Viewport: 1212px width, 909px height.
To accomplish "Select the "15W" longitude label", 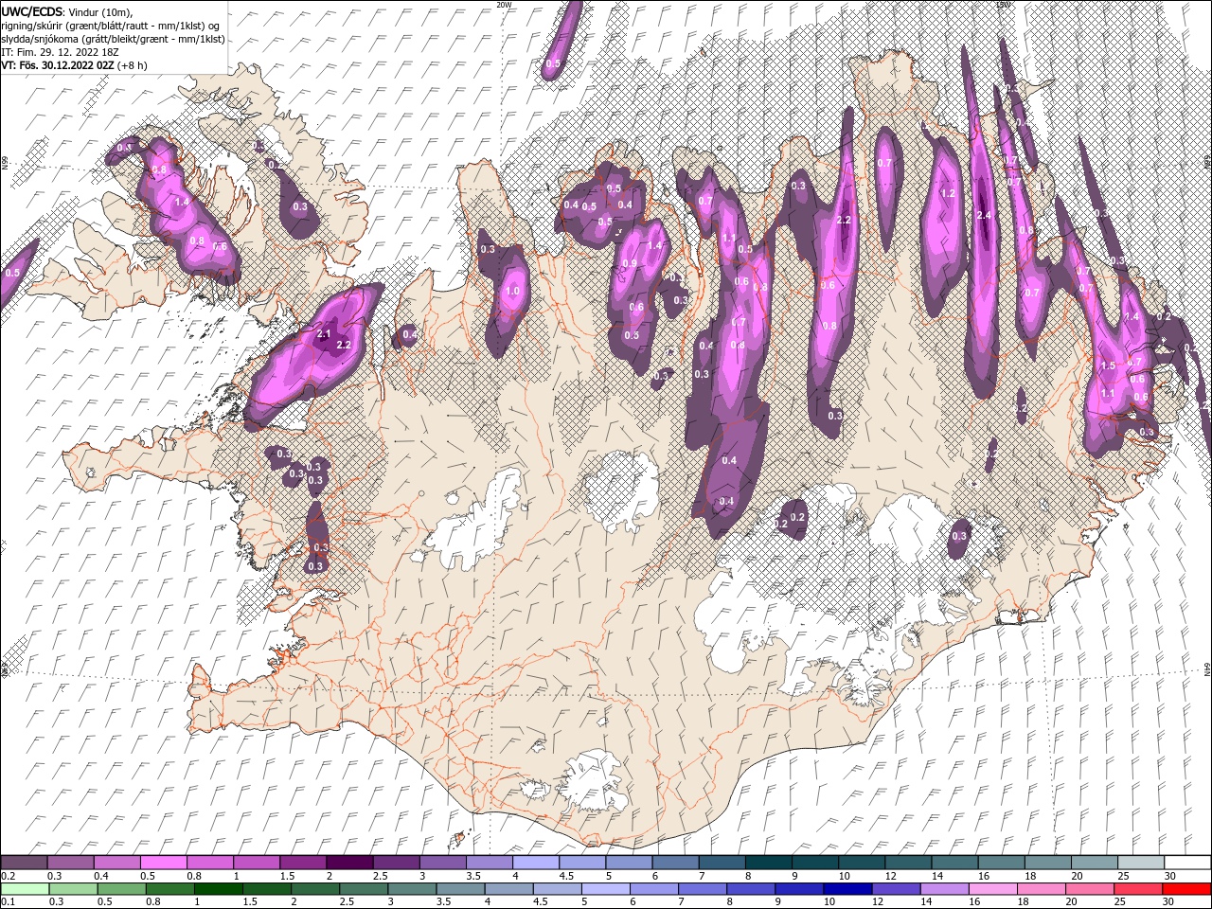I will [x=1004, y=5].
